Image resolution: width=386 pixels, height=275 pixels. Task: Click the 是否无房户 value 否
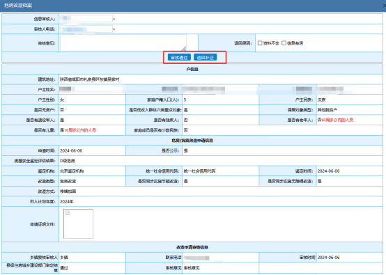point(62,110)
